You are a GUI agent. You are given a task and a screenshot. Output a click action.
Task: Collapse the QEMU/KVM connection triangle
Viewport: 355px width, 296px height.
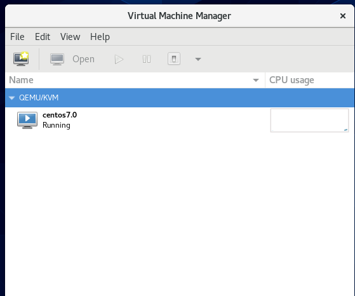tap(11, 98)
